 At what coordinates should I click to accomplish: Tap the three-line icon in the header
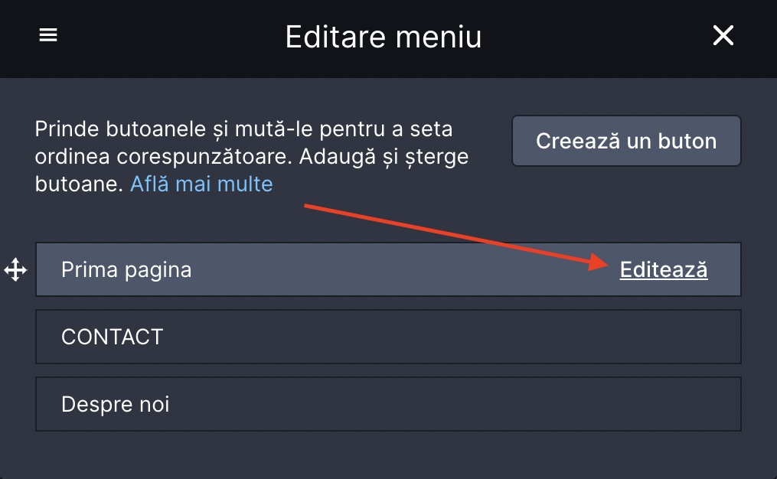[x=48, y=36]
